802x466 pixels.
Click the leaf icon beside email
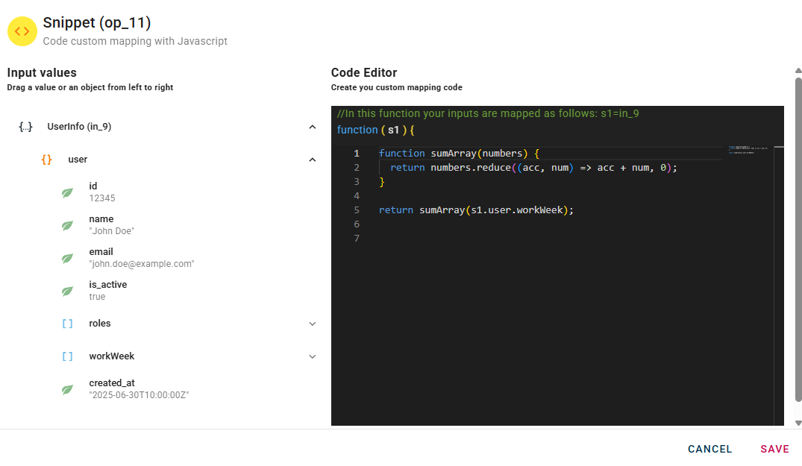(x=67, y=258)
